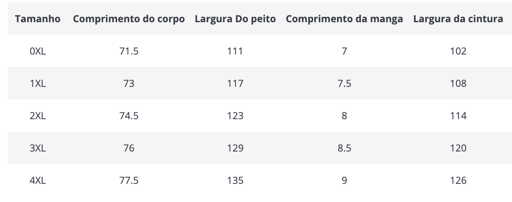The height and width of the screenshot is (202, 512).
Task: Click sleeve length value 8.5
Action: pyautogui.click(x=344, y=148)
